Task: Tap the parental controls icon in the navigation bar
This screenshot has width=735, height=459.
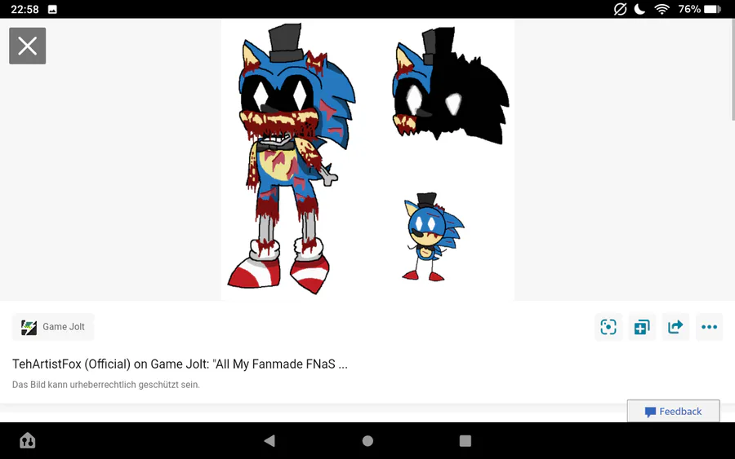Action: [28, 440]
